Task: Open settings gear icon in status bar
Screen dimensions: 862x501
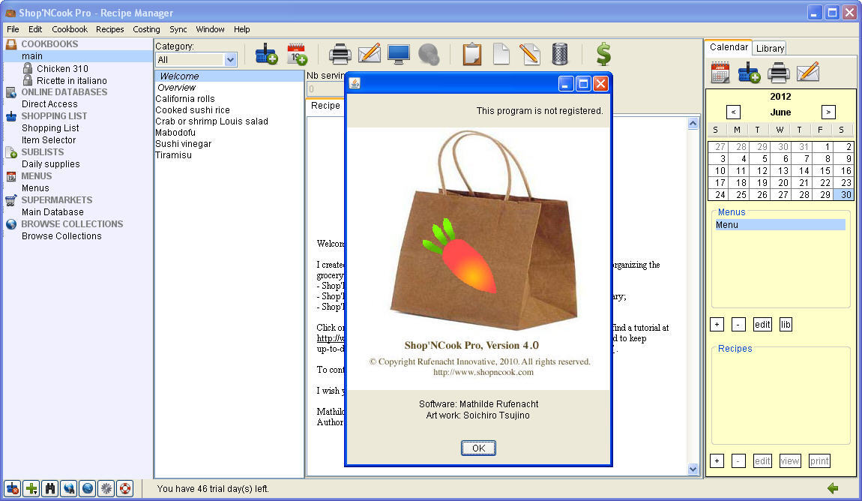Action: pos(106,488)
